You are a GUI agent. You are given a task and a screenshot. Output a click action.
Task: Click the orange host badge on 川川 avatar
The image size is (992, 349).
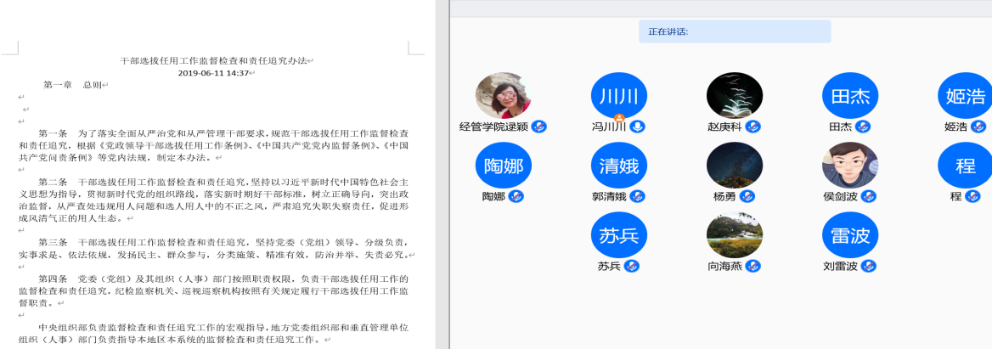[619, 116]
